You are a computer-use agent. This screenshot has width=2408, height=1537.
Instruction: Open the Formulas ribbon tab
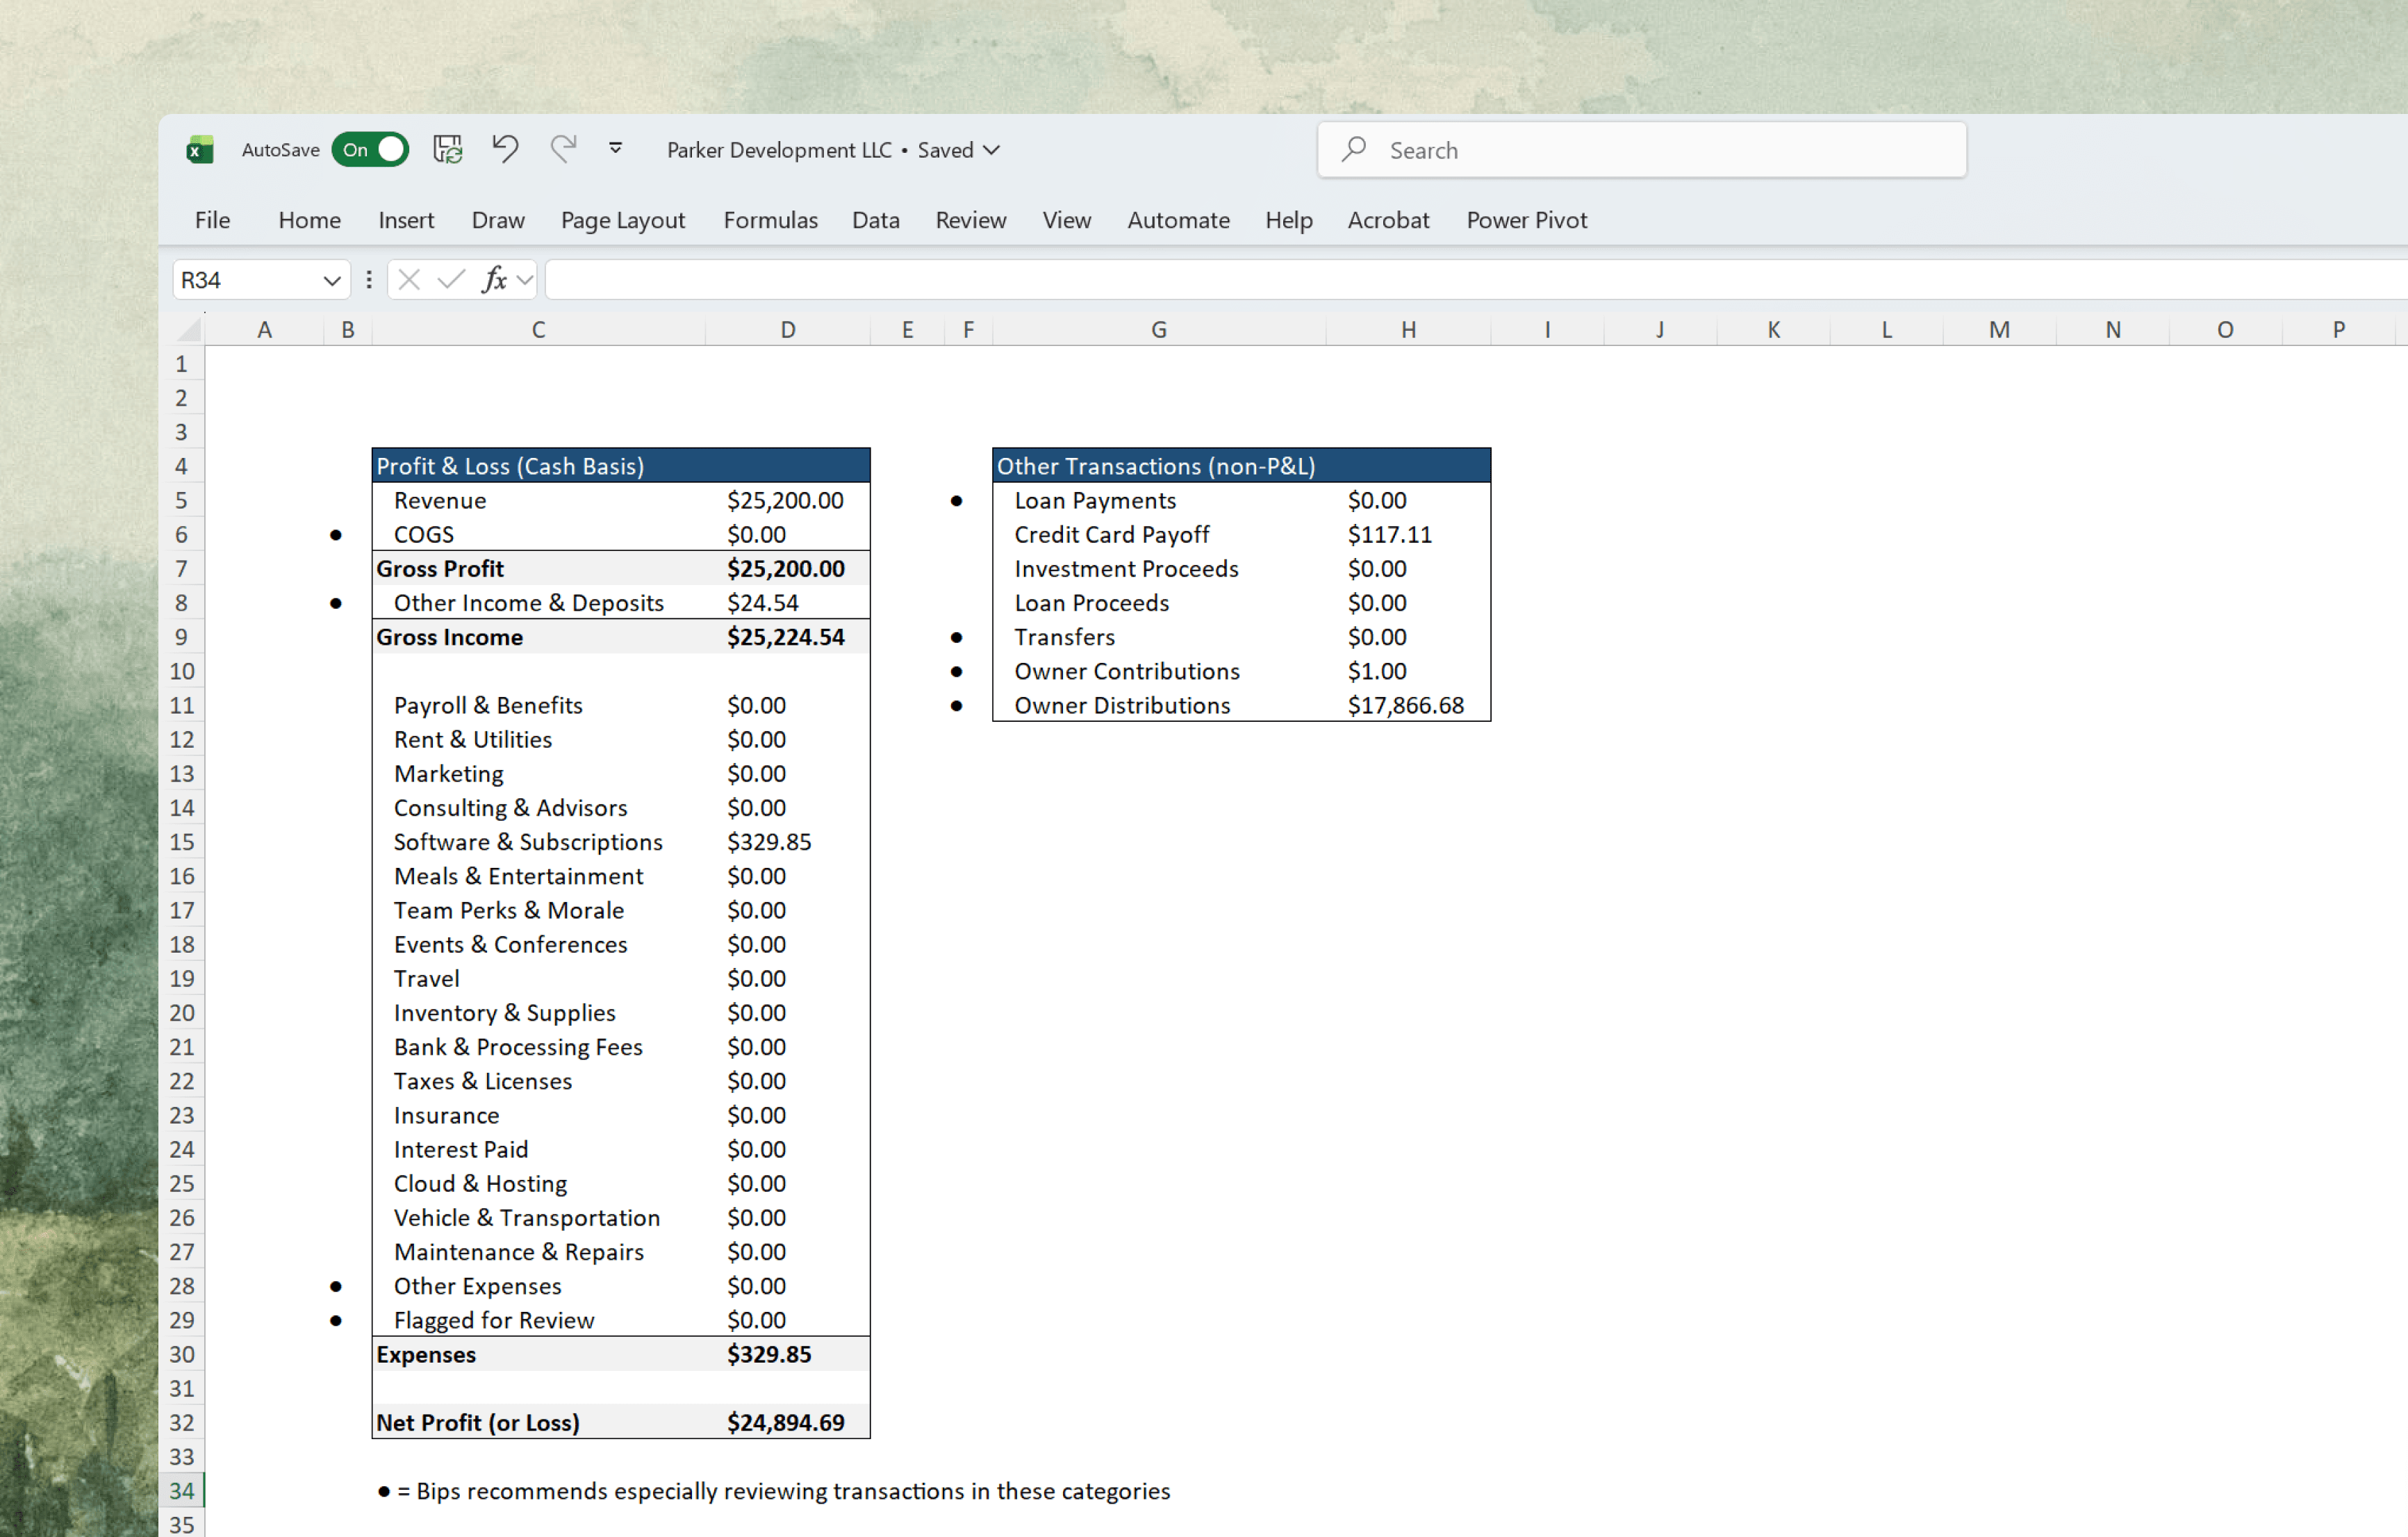770,220
